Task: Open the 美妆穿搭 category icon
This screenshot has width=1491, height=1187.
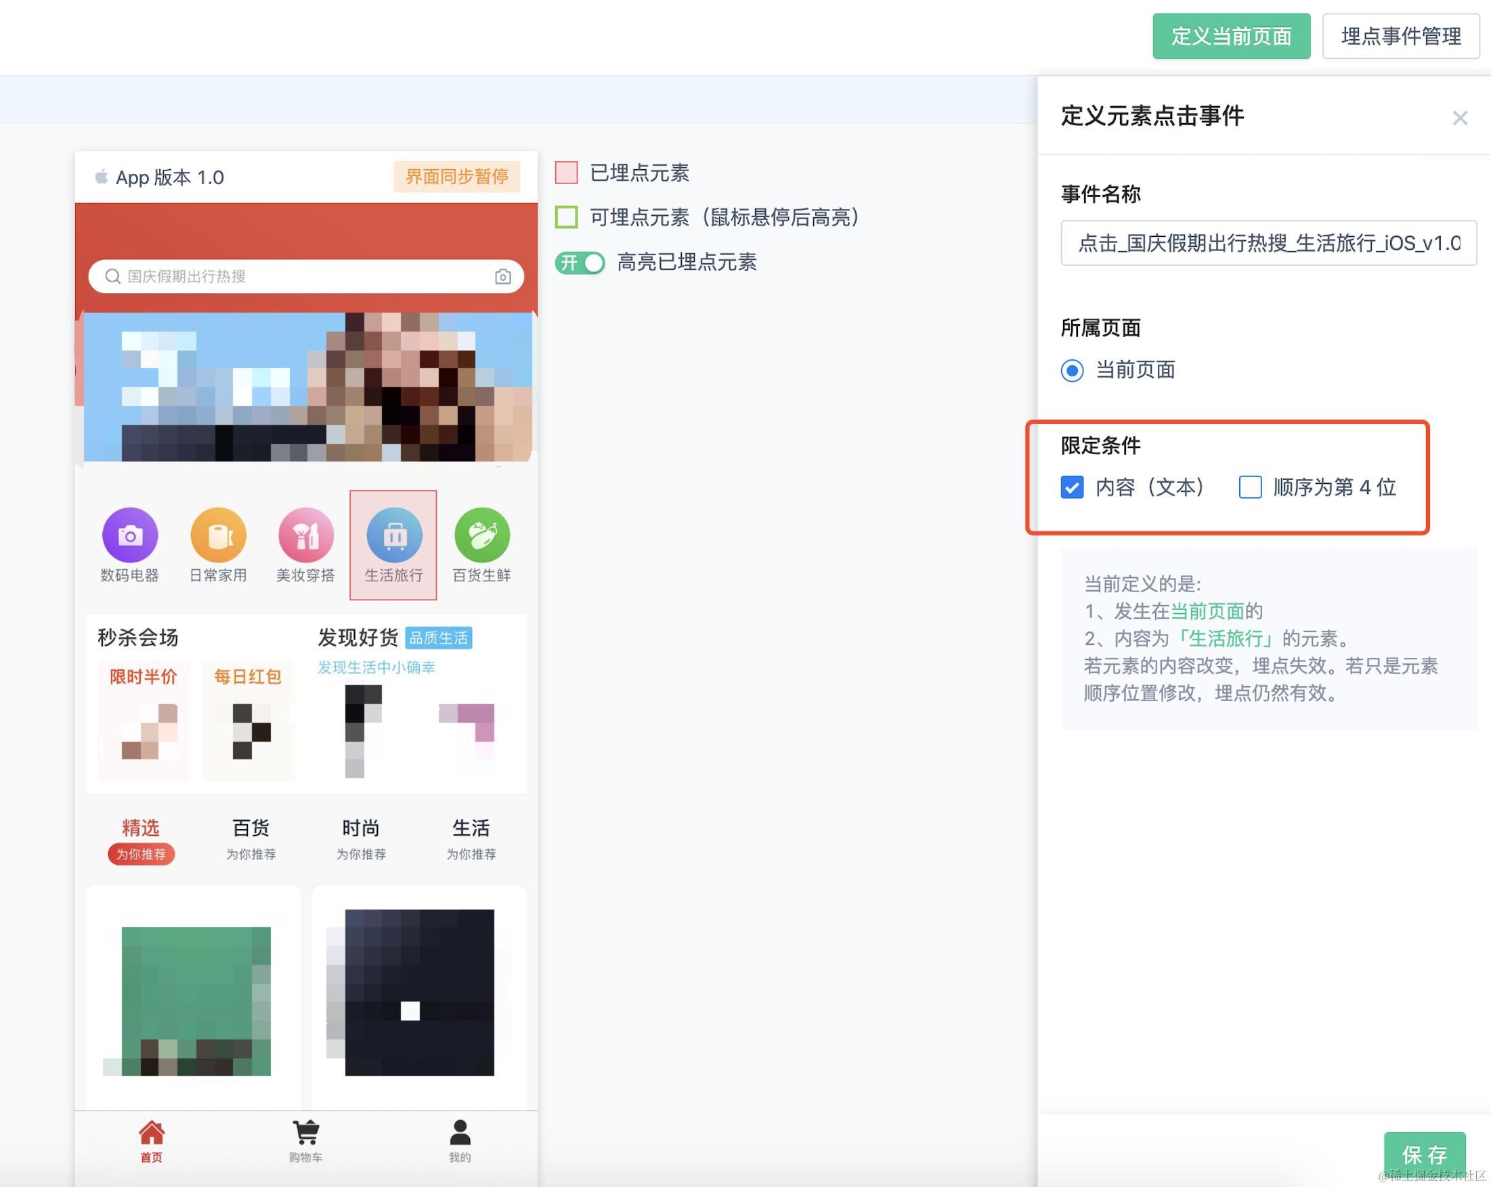Action: 305,536
